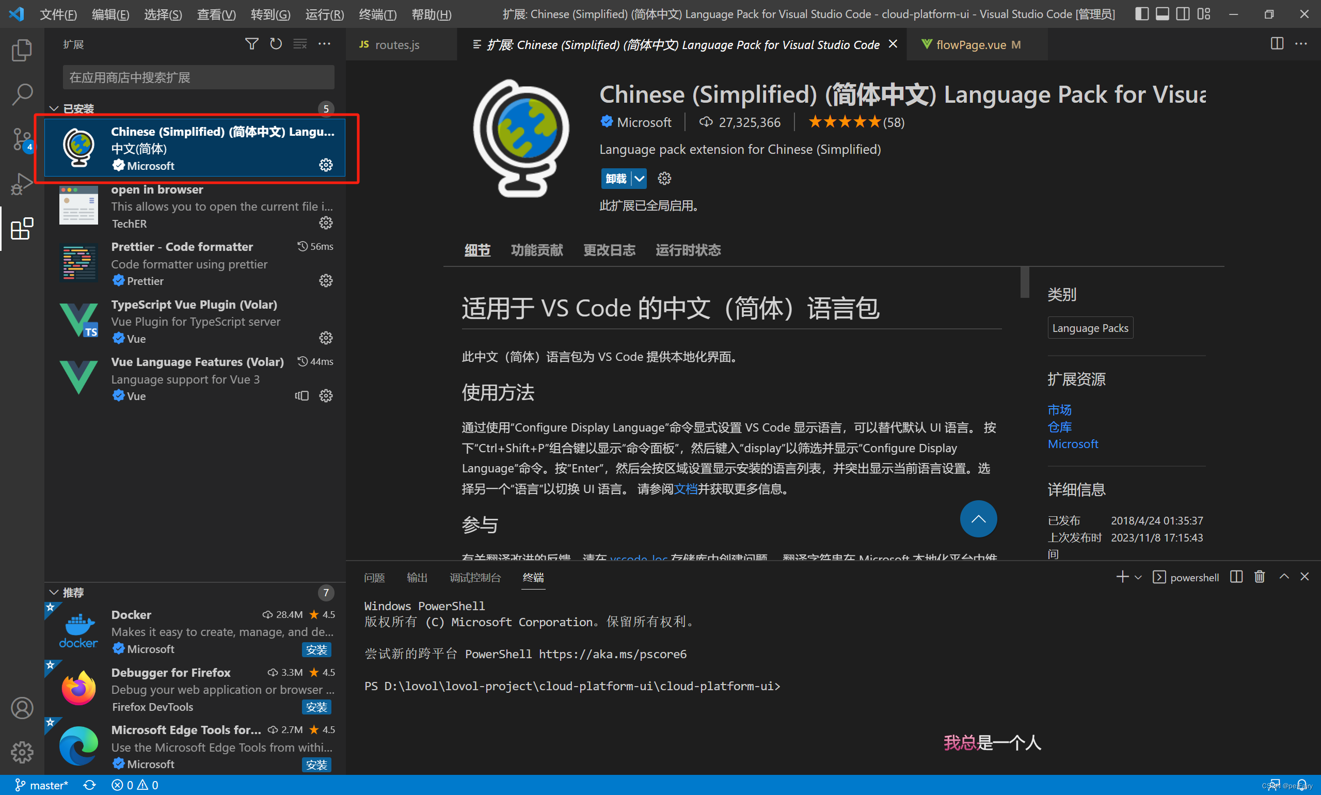Split the terminal panel
The height and width of the screenshot is (795, 1321).
(x=1236, y=577)
